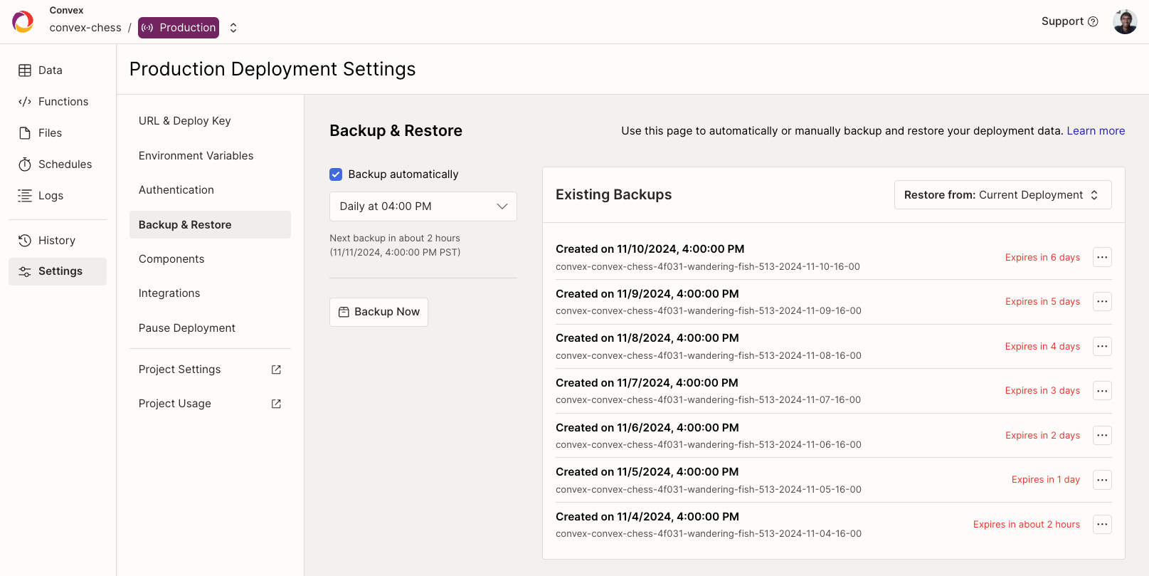1149x576 pixels.
Task: Toggle the Backup automatically checkbox
Action: [x=336, y=174]
